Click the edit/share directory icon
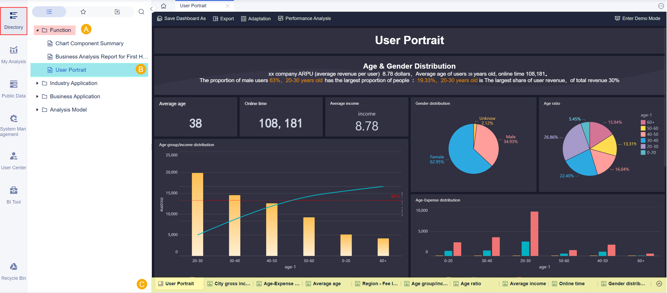 (117, 12)
